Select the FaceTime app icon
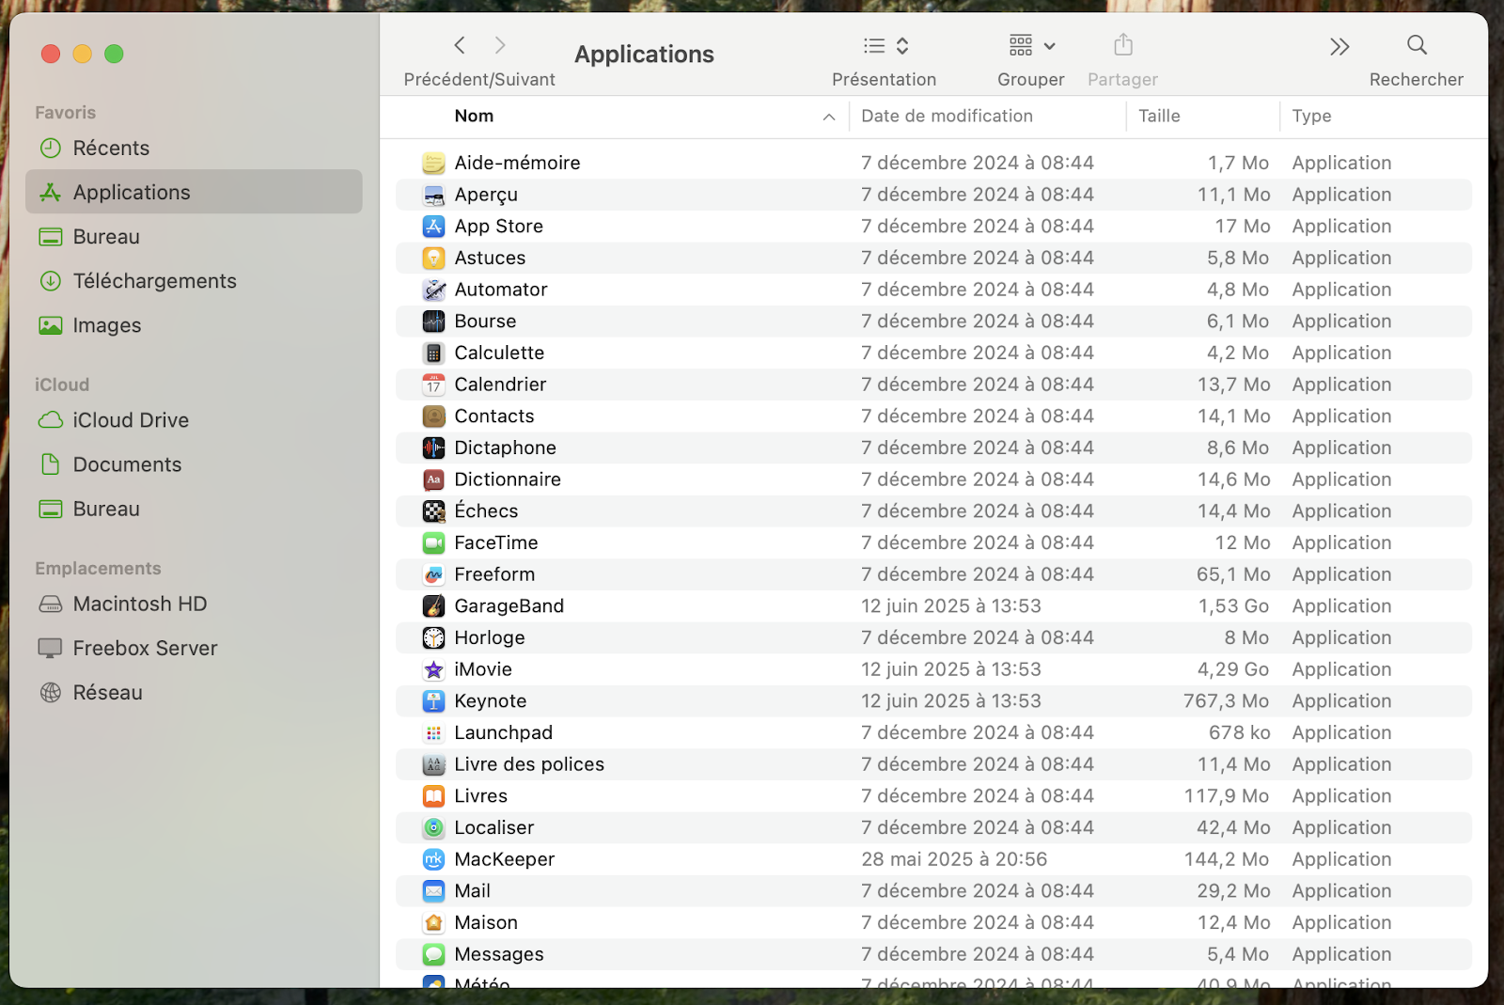The width and height of the screenshot is (1504, 1005). (433, 543)
